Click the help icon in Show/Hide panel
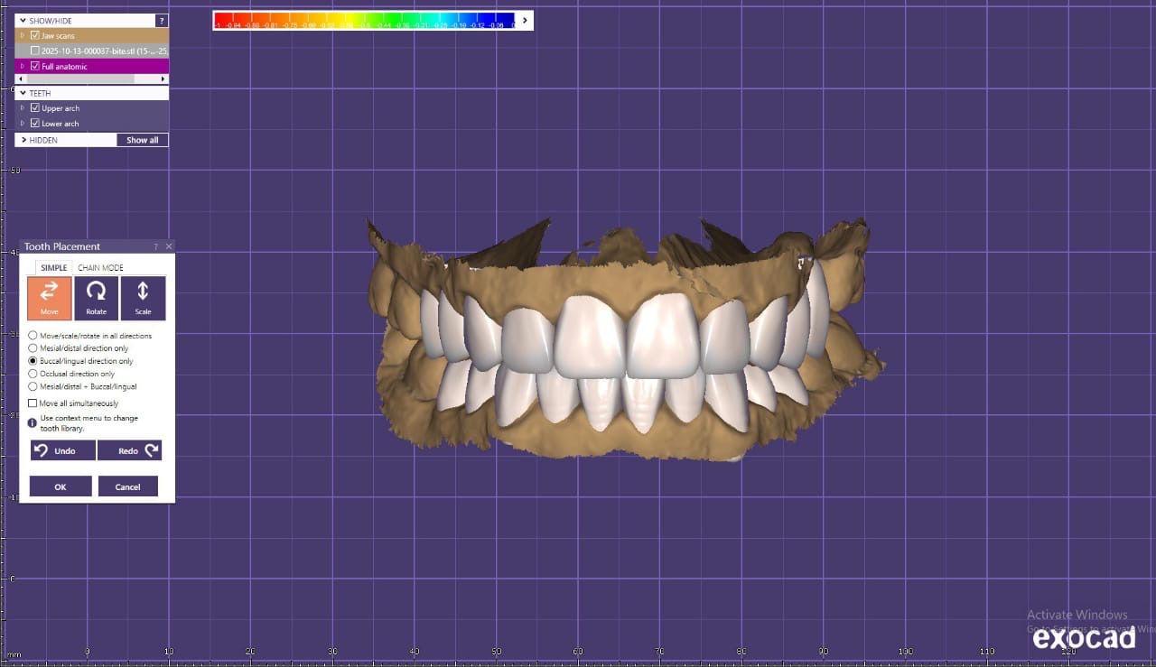This screenshot has width=1156, height=667. click(162, 20)
